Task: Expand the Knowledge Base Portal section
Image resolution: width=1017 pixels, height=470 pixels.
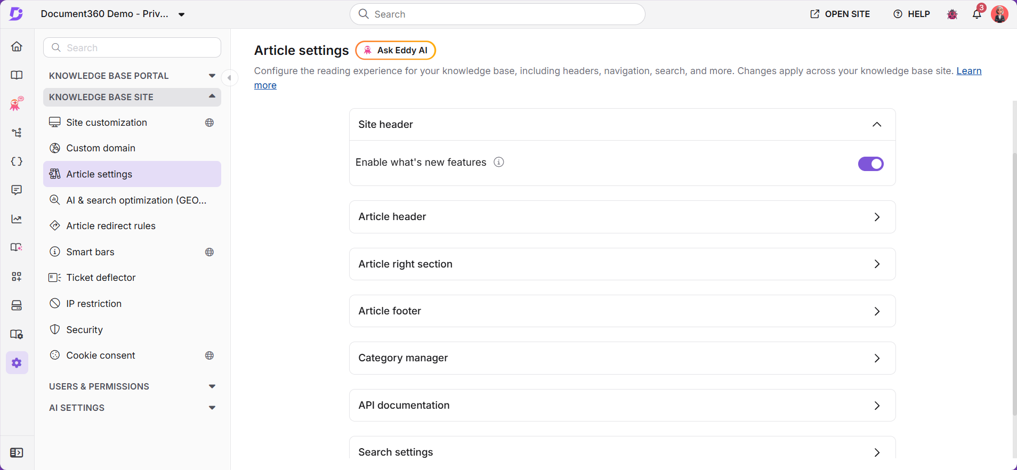Action: click(132, 76)
